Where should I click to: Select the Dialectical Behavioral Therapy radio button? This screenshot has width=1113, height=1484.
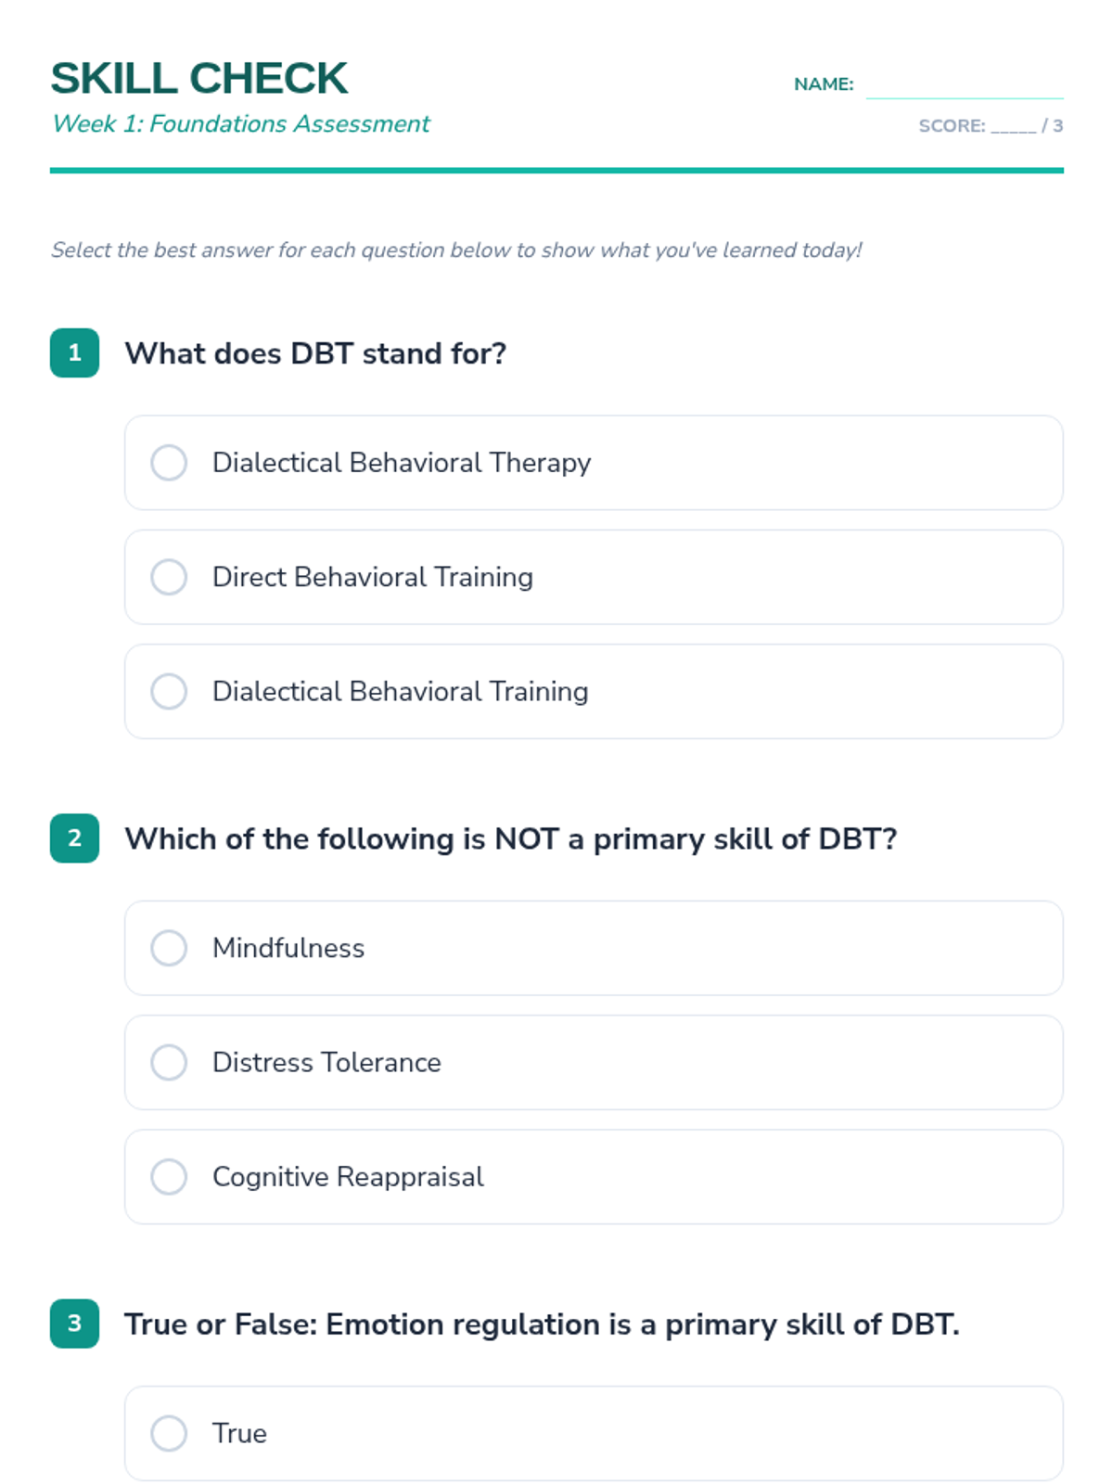(x=169, y=463)
